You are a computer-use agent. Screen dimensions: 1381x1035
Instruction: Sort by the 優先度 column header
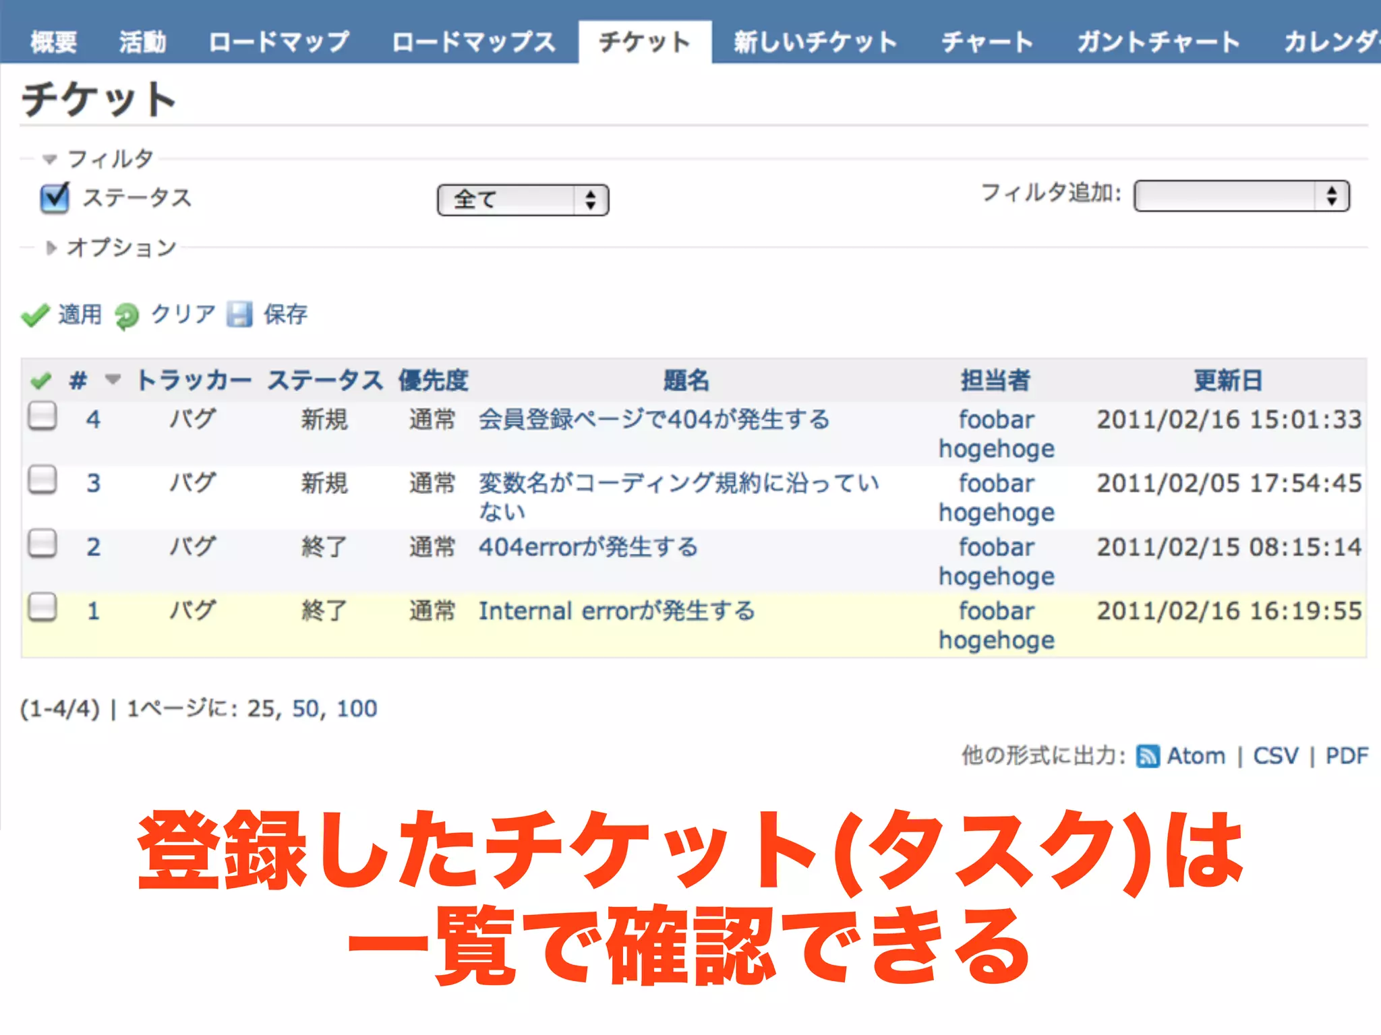pos(433,381)
